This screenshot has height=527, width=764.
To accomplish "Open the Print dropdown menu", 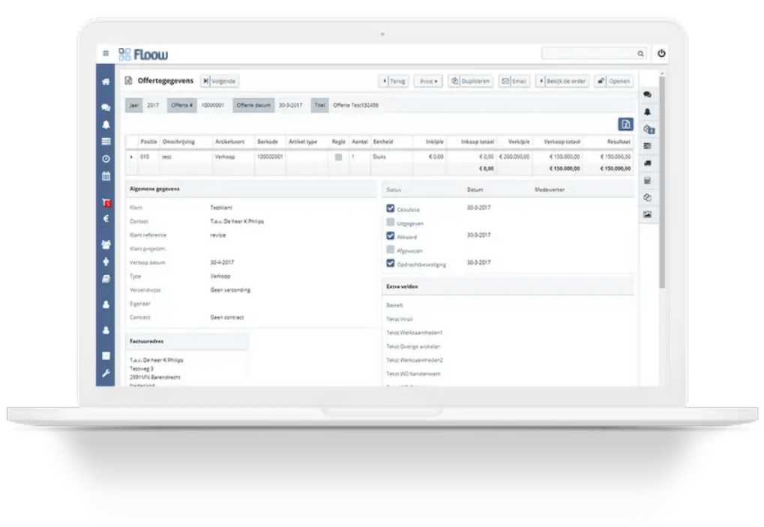I will click(x=428, y=81).
